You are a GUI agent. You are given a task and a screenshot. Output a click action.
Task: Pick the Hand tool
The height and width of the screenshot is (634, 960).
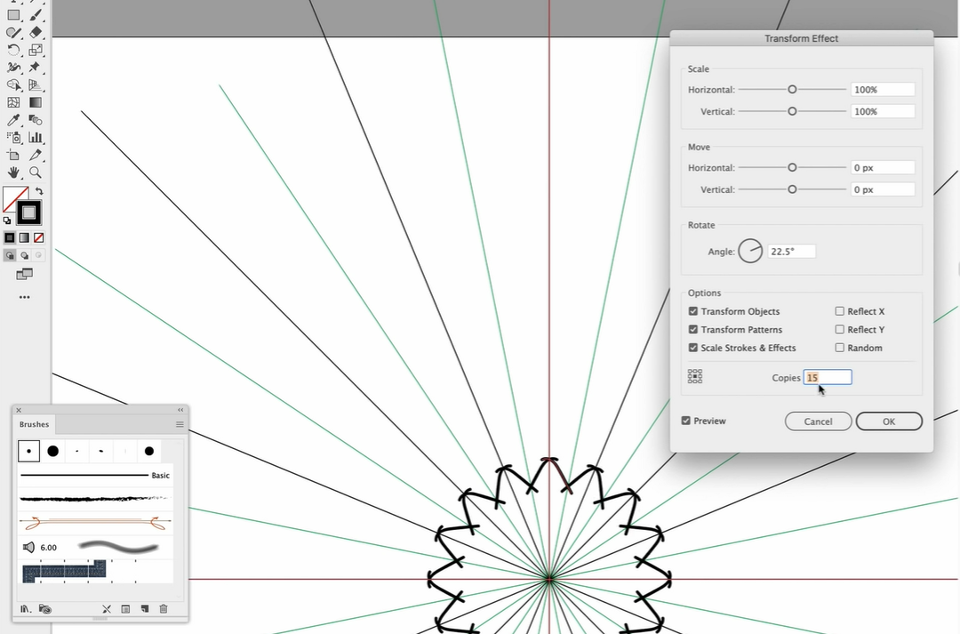click(13, 173)
